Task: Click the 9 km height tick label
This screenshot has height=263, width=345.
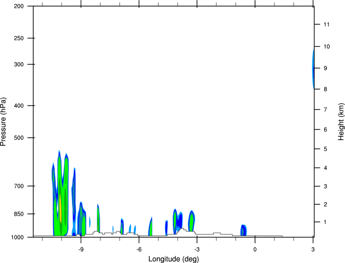Action: click(325, 68)
